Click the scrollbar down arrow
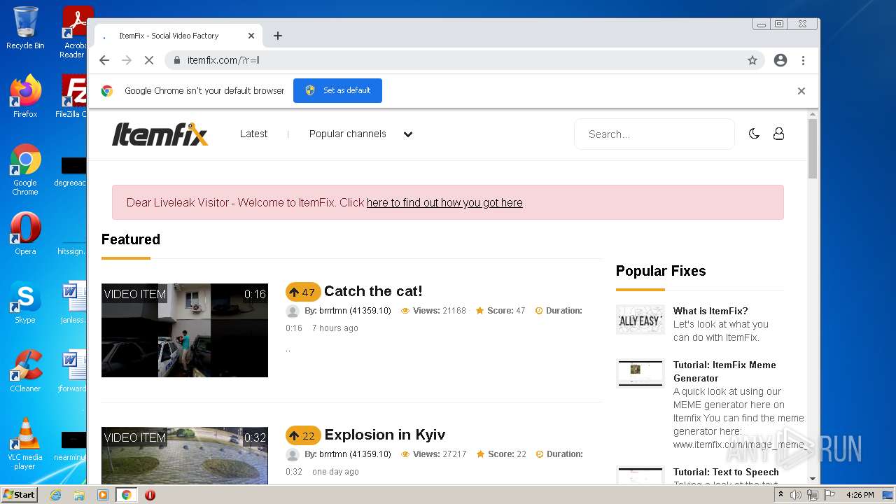This screenshot has height=504, width=896. point(813,479)
